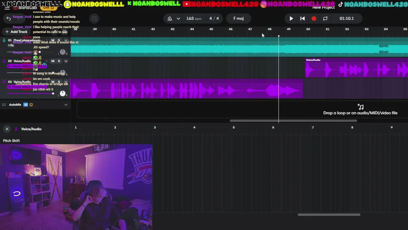Click the BandLab logo
The width and height of the screenshot is (408, 230).
click(25, 7)
